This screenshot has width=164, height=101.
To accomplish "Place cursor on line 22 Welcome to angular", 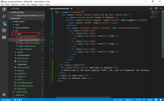I will (101, 68).
